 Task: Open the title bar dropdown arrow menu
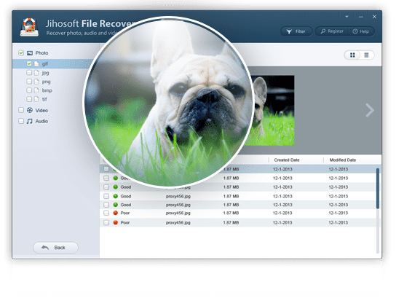point(346,17)
